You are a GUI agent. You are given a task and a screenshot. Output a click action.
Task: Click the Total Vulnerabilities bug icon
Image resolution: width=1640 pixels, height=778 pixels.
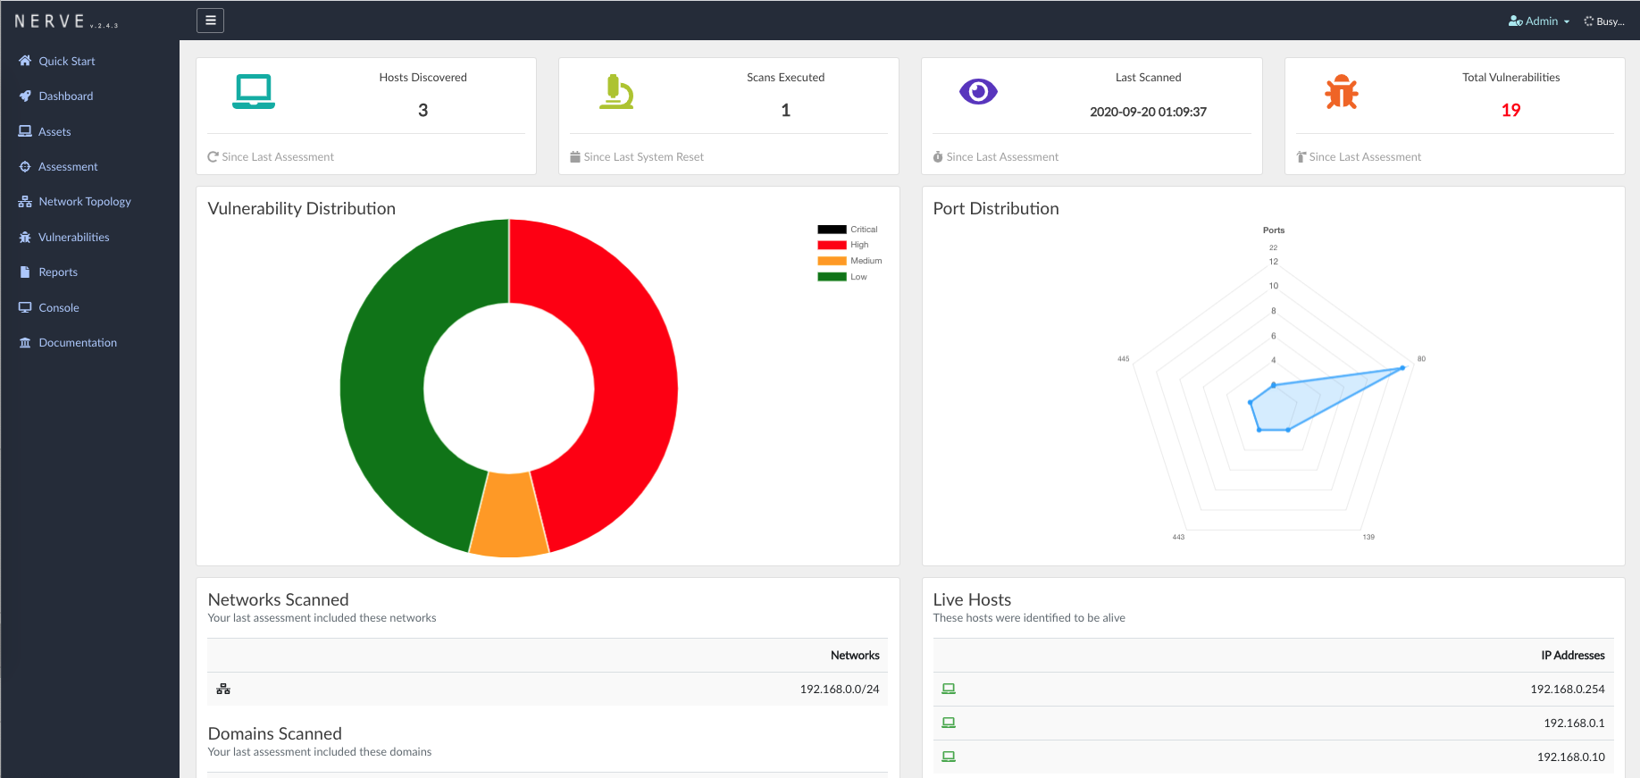[1341, 92]
